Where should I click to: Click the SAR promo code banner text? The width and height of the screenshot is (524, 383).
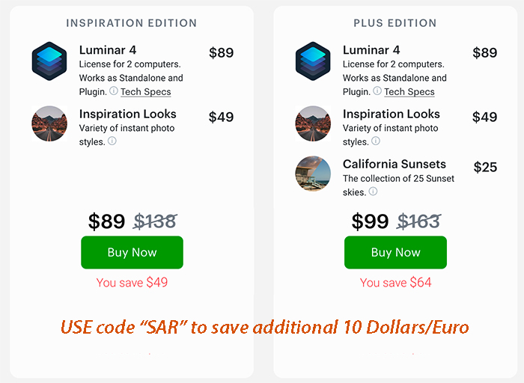tap(265, 327)
